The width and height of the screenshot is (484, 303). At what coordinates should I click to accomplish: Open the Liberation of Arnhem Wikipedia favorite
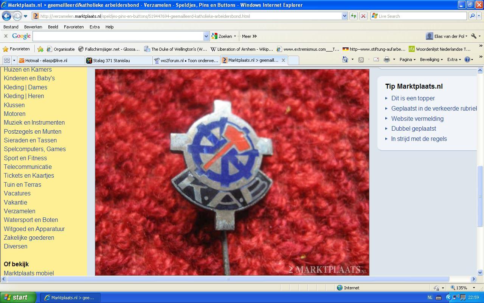[242, 49]
